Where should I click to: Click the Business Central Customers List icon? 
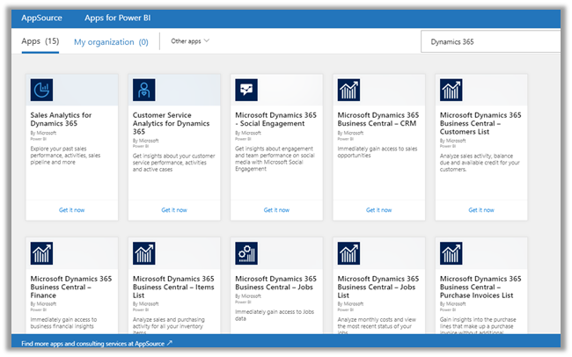451,91
